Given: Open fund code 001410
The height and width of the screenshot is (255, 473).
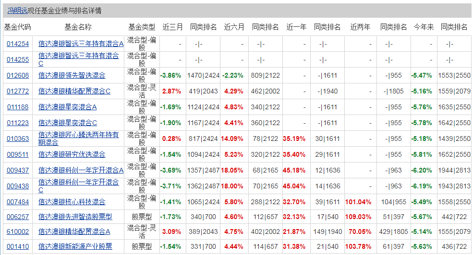Looking at the screenshot, I should click(18, 247).
